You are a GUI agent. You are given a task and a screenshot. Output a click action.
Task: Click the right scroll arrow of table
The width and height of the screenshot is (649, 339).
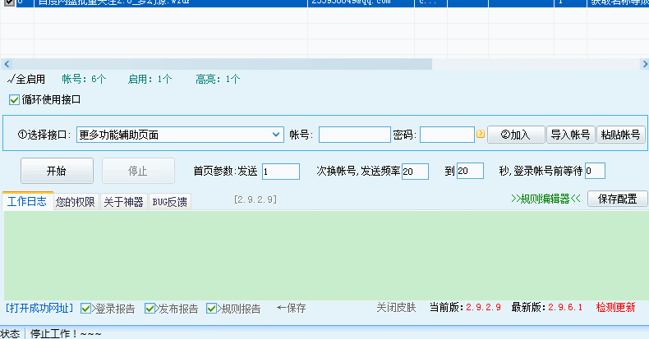pos(643,63)
